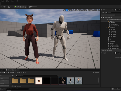Navigate to Content breadcrumb
The height and width of the screenshot is (91, 121).
click(12, 73)
